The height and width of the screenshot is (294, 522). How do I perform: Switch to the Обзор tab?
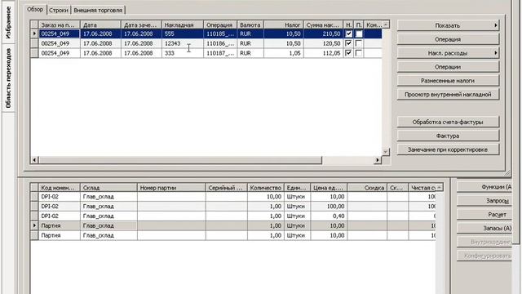pos(35,10)
